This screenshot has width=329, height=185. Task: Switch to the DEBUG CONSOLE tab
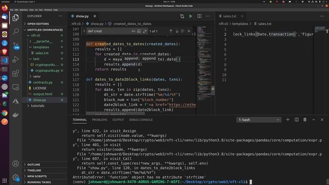coord(141,120)
